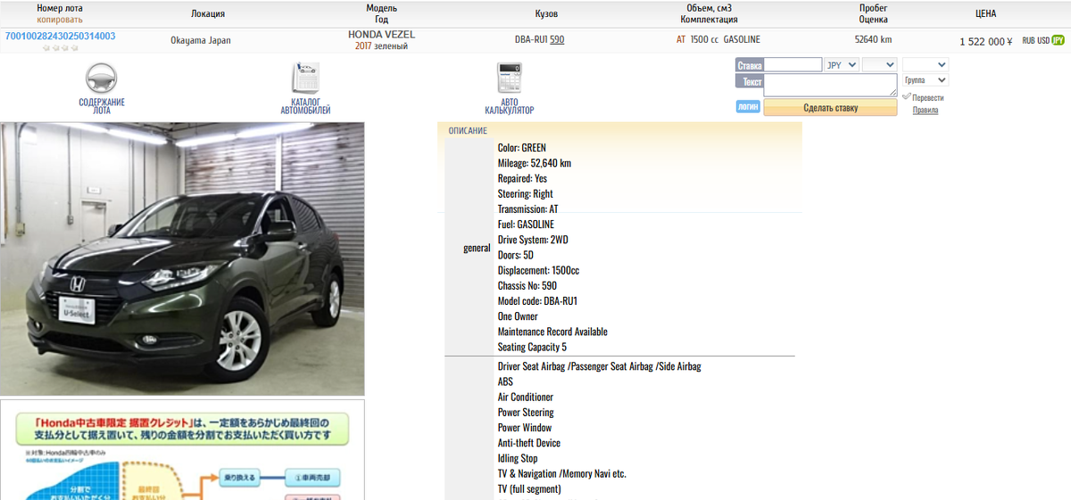Open lot number 70010028243025​0314003 link

tap(60, 37)
